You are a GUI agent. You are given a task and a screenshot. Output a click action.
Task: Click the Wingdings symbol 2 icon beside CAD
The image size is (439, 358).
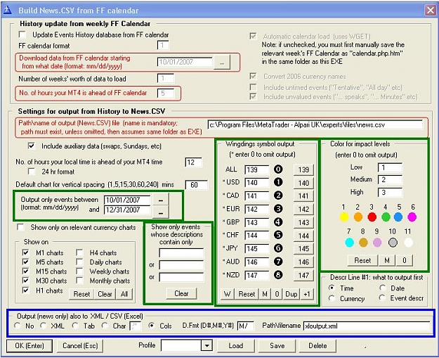point(278,196)
